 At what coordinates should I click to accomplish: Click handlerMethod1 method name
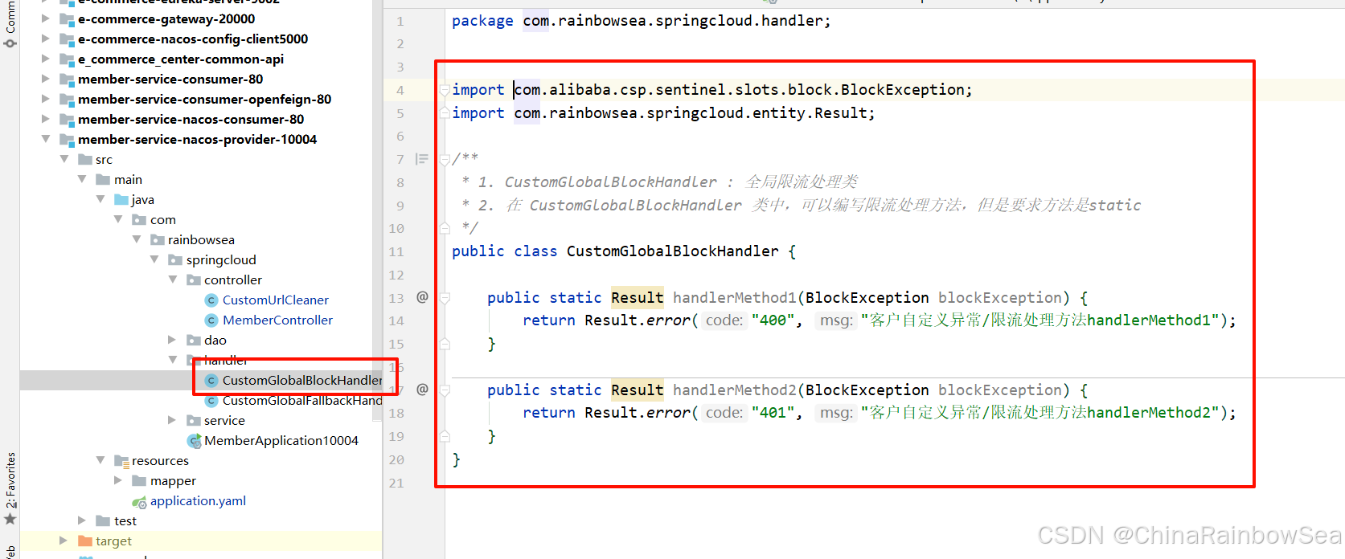734,298
